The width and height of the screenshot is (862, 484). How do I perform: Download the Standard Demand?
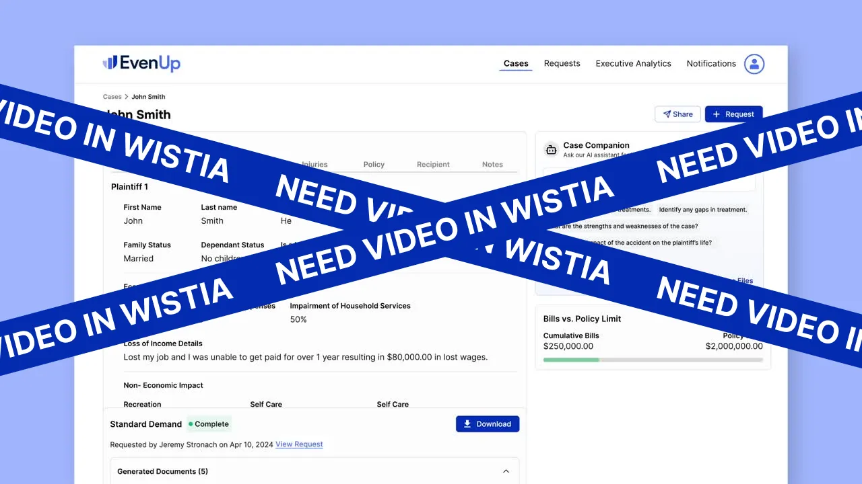(487, 424)
